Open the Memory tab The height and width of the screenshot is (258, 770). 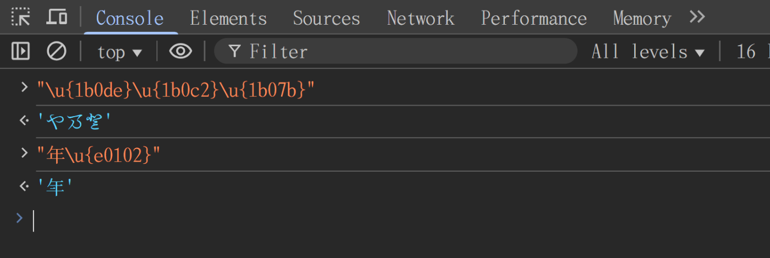click(x=642, y=18)
